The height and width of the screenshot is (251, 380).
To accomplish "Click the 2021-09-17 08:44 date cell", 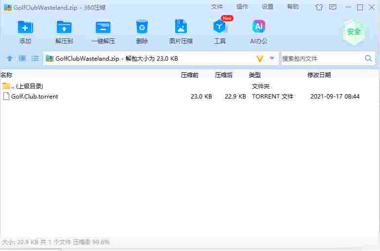I will pyautogui.click(x=335, y=97).
